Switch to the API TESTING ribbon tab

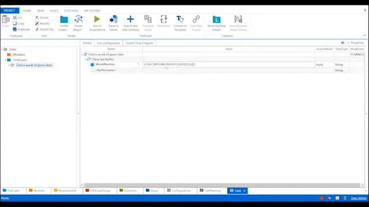coord(92,11)
